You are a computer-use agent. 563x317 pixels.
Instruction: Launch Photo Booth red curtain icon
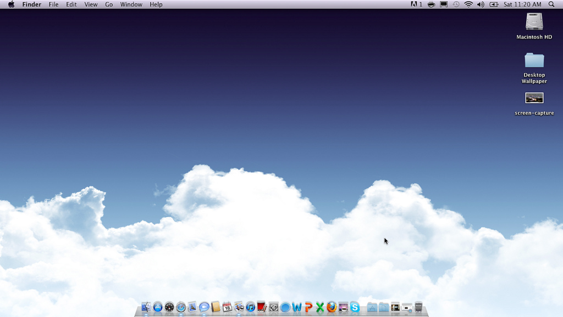(262, 307)
